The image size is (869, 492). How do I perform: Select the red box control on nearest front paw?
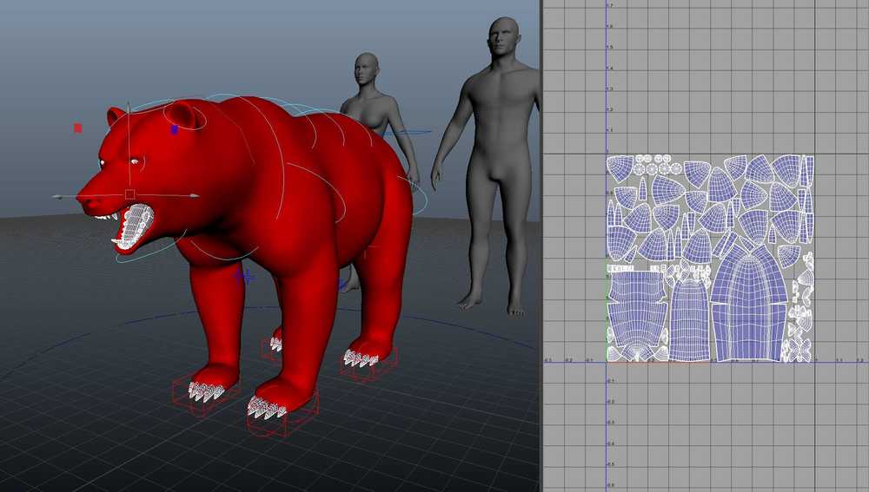[282, 412]
